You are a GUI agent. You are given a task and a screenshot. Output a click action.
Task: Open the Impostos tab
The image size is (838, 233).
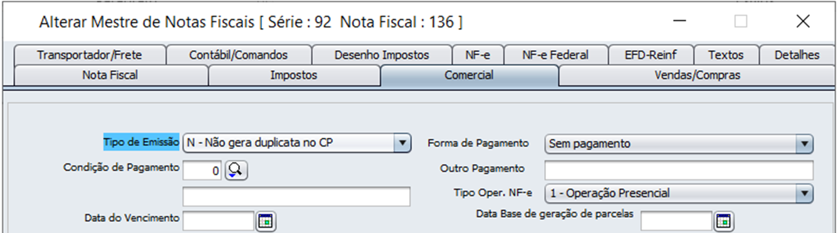pyautogui.click(x=293, y=76)
